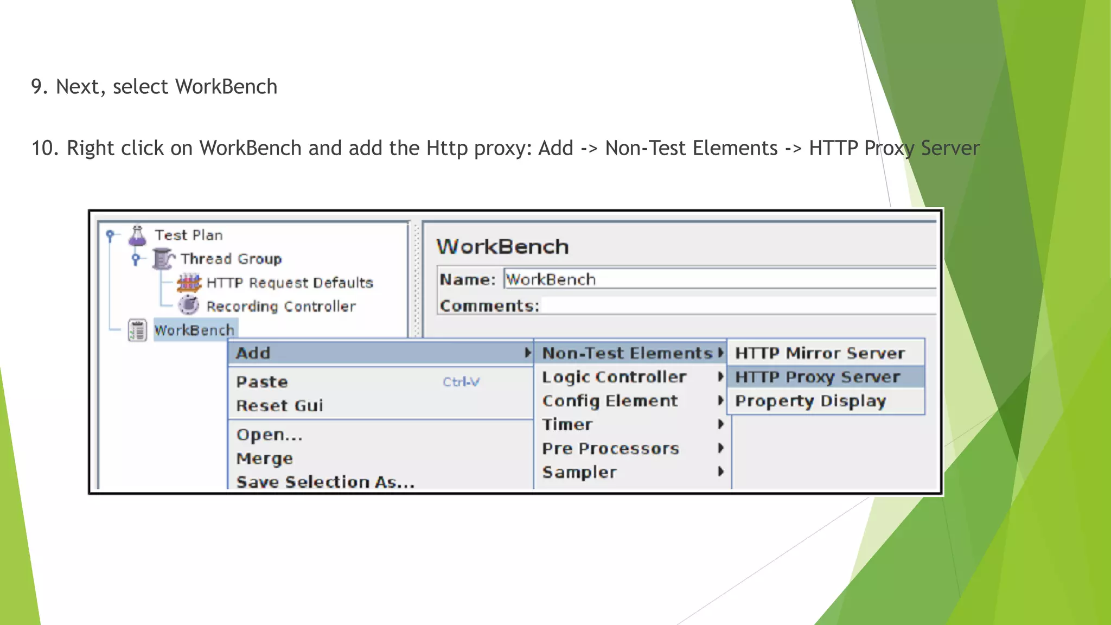Select Thread Group in the tree
The height and width of the screenshot is (625, 1111).
point(231,259)
